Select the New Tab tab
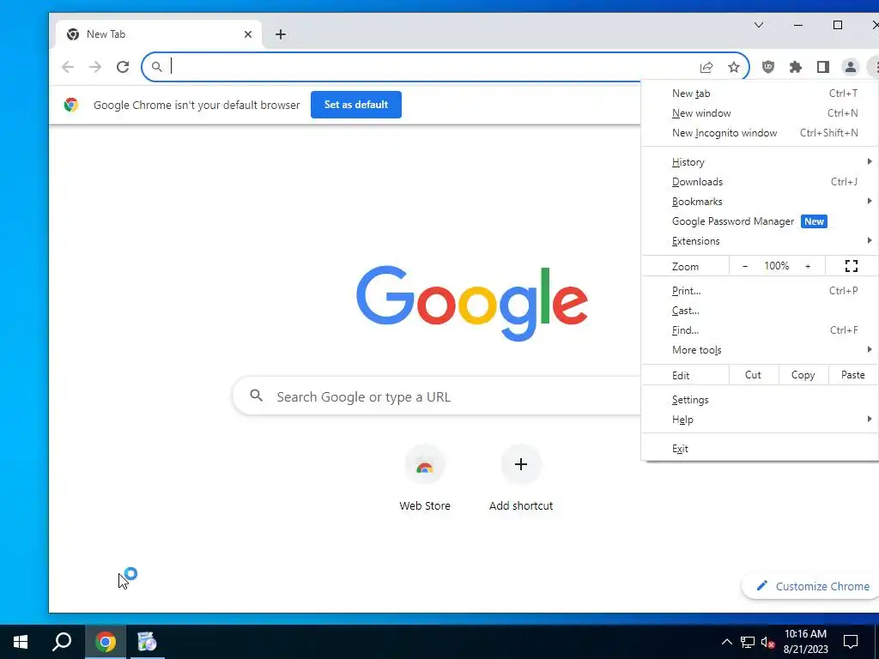The height and width of the screenshot is (659, 879). tap(159, 34)
